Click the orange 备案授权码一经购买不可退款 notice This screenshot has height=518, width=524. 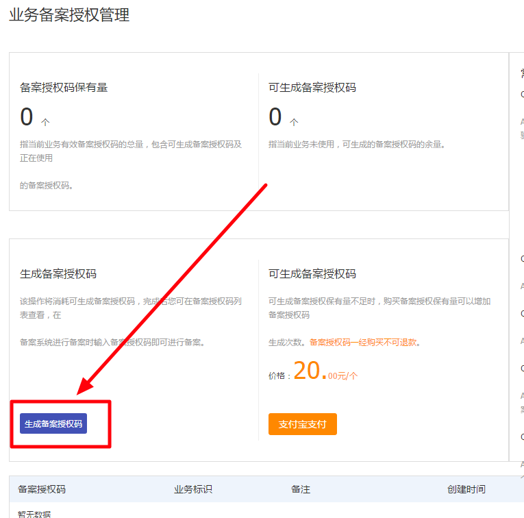pos(363,342)
